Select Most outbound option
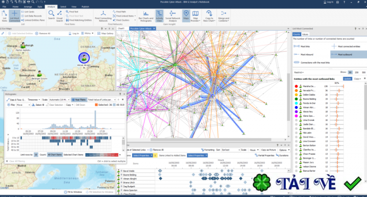This screenshot has width=367, height=197. tap(348, 55)
